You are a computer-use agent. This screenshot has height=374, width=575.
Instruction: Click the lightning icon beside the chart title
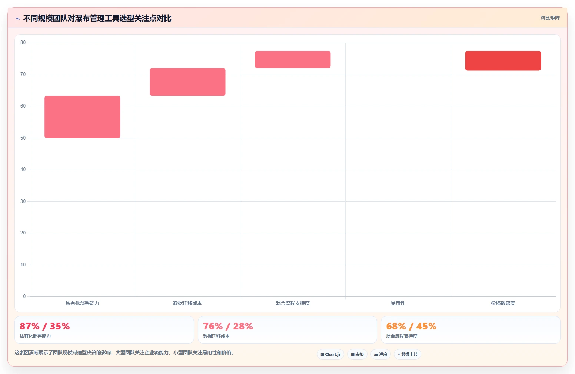pyautogui.click(x=17, y=19)
